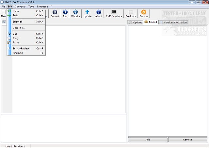
Task: Open the Website globe icon
Action: pos(75,12)
